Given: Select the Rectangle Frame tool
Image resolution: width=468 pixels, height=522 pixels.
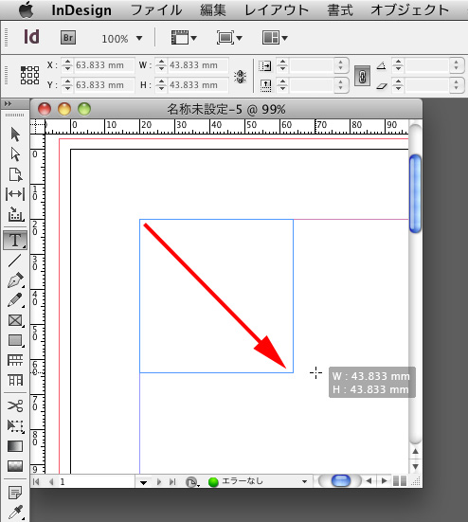Looking at the screenshot, I should [x=15, y=320].
